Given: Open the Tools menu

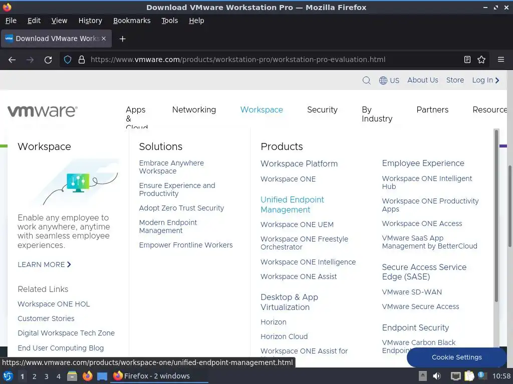Looking at the screenshot, I should pyautogui.click(x=170, y=20).
